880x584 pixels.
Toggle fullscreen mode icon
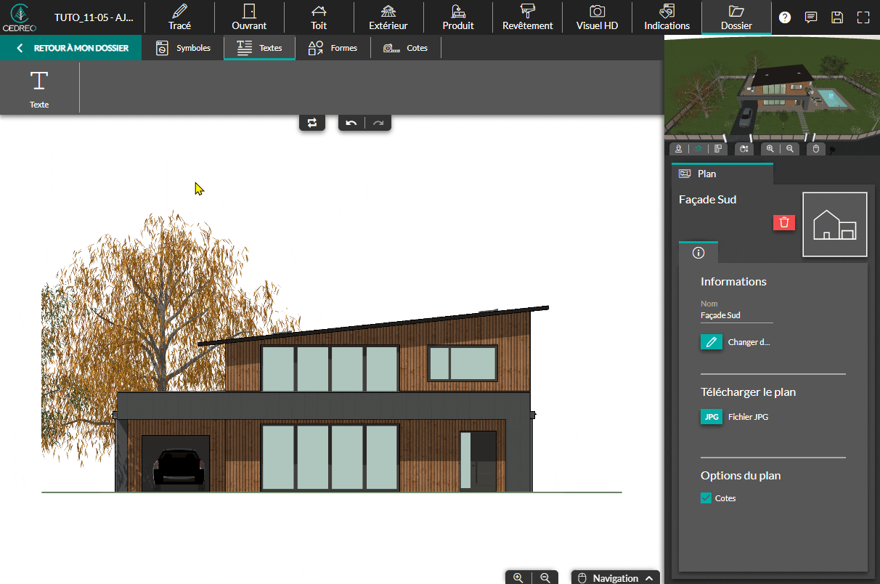pyautogui.click(x=863, y=17)
